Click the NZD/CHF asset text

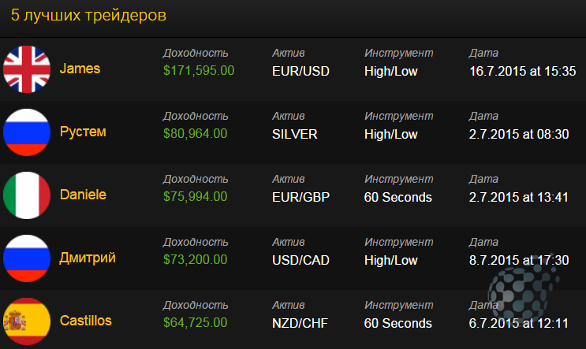(300, 323)
